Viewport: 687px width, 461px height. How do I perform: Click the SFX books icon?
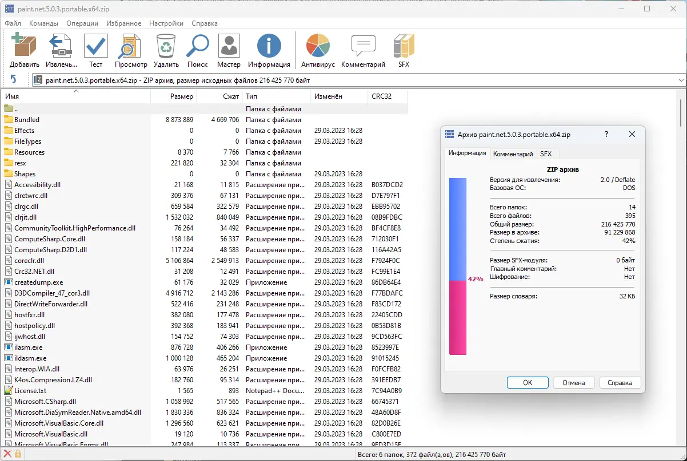[404, 46]
